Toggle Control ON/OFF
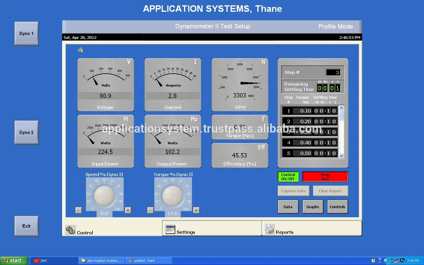Viewport: 424px width, 265px height. pyautogui.click(x=288, y=176)
